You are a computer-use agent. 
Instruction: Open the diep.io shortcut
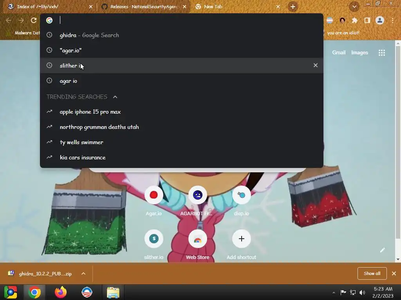coord(241,195)
